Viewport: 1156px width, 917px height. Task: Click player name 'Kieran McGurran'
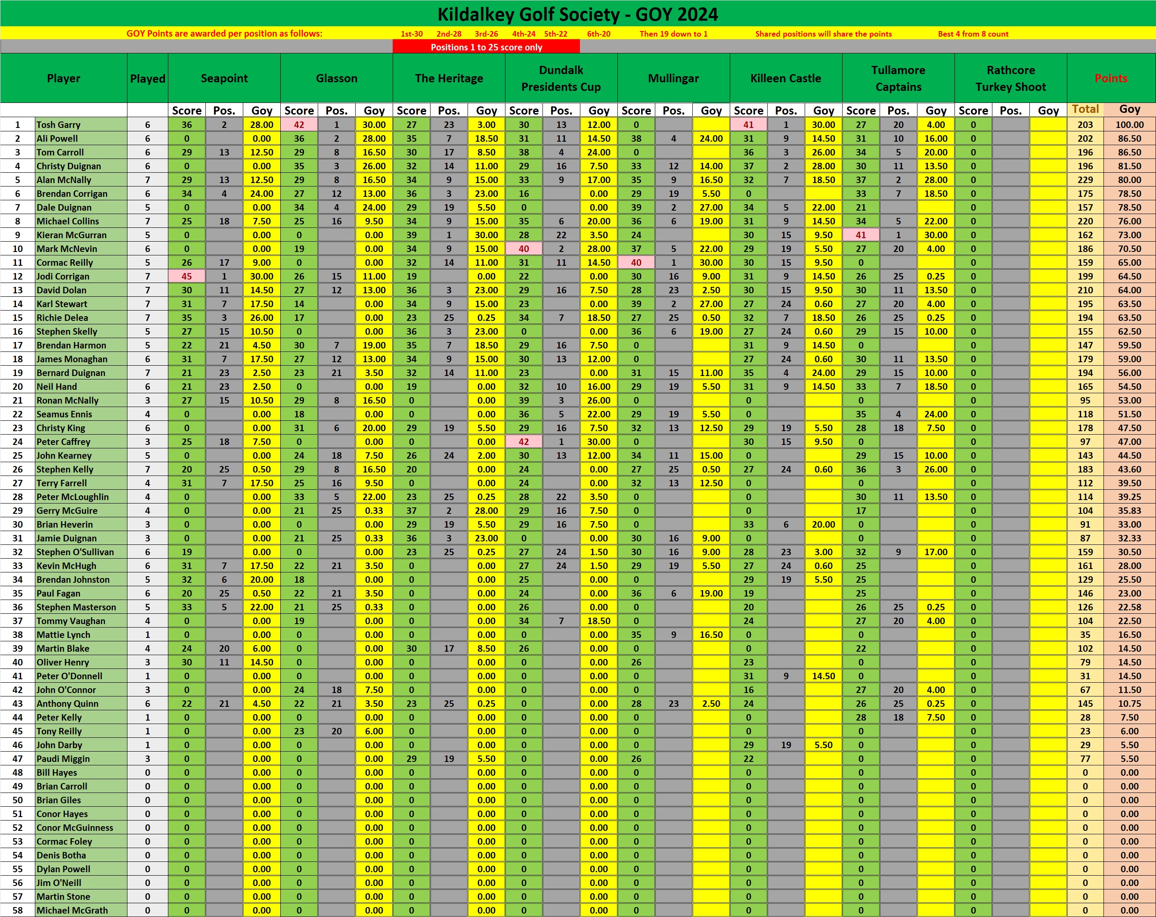pos(71,235)
